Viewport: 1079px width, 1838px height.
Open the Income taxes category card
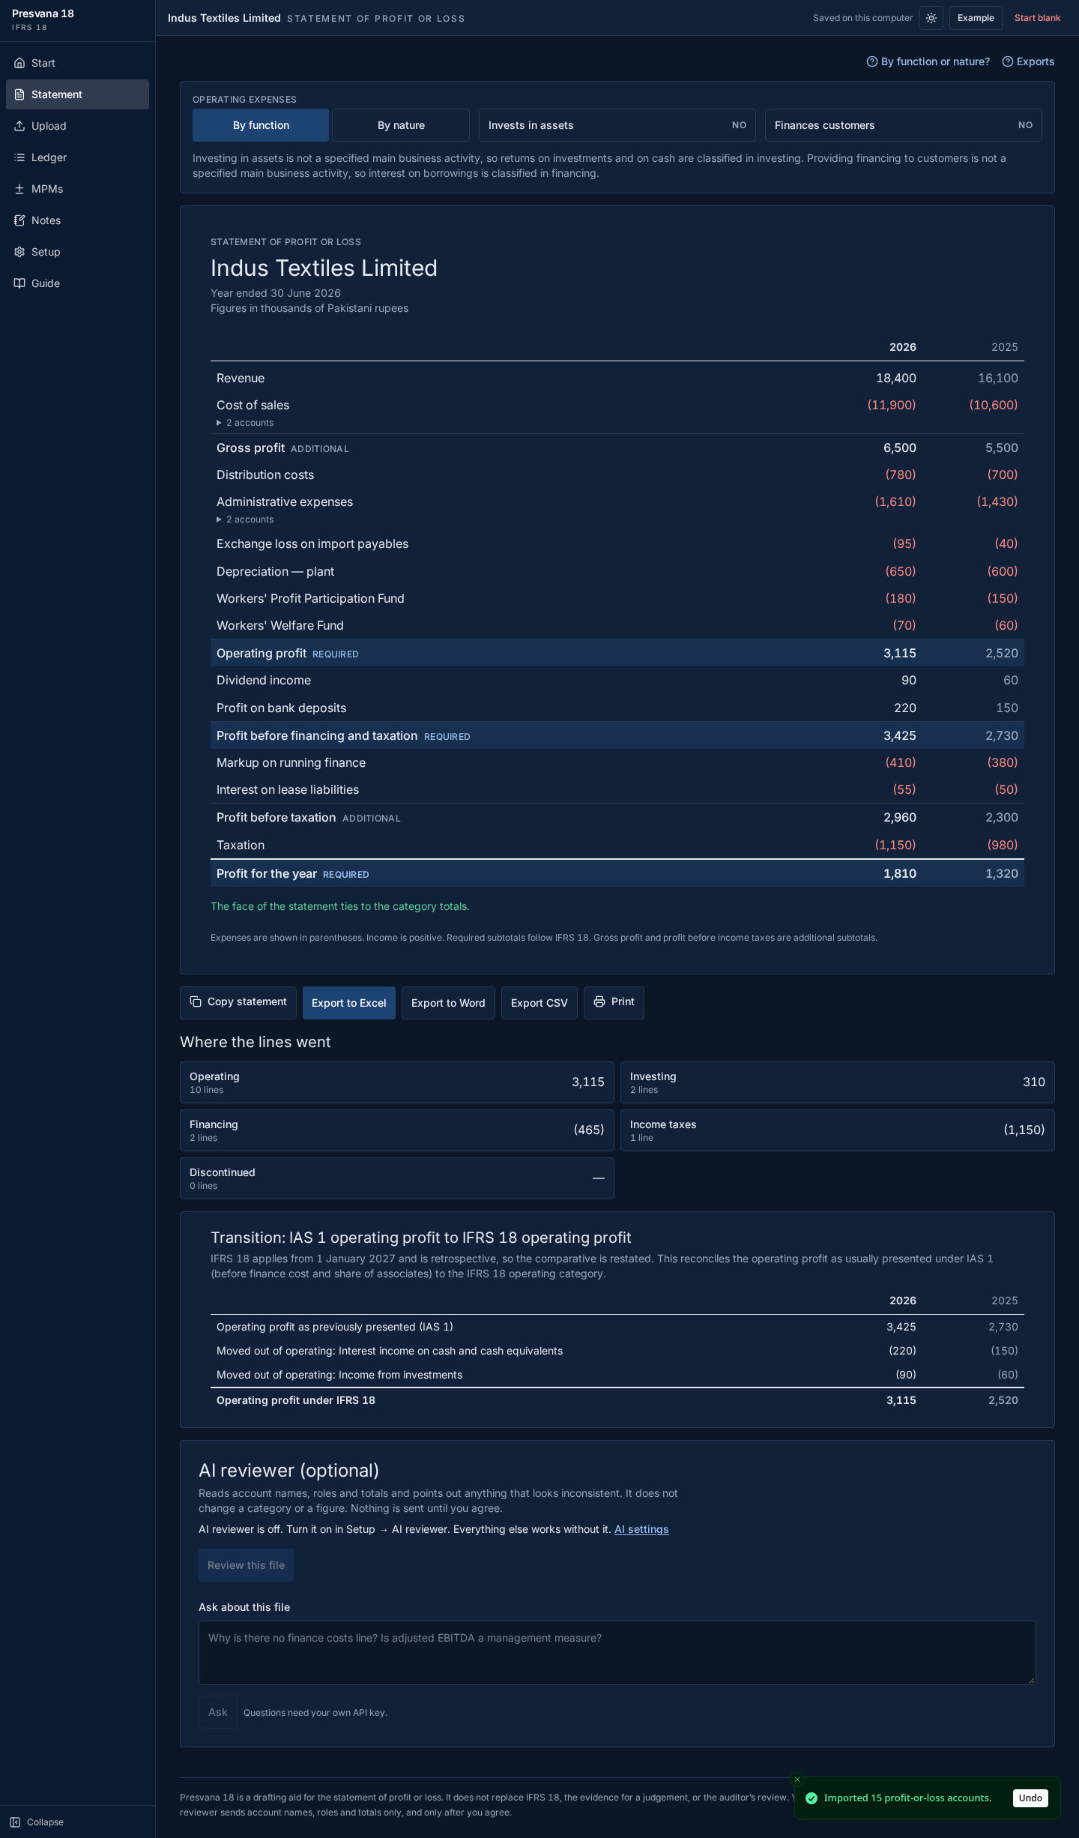838,1130
